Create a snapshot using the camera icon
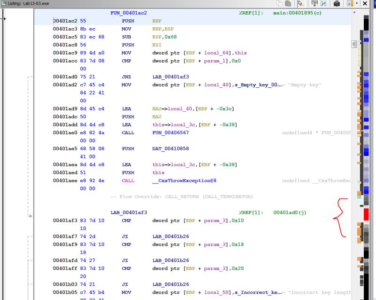Viewport: 376px width, 300px height. pos(338,4)
